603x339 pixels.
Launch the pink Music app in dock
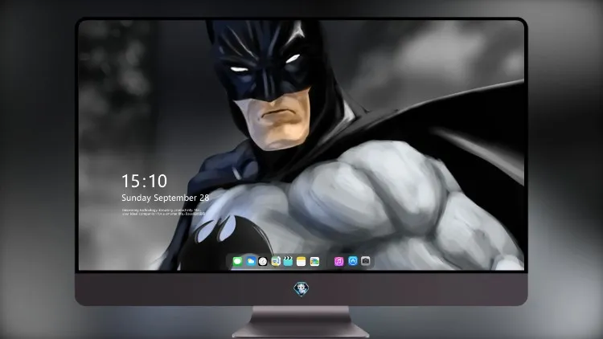click(338, 261)
